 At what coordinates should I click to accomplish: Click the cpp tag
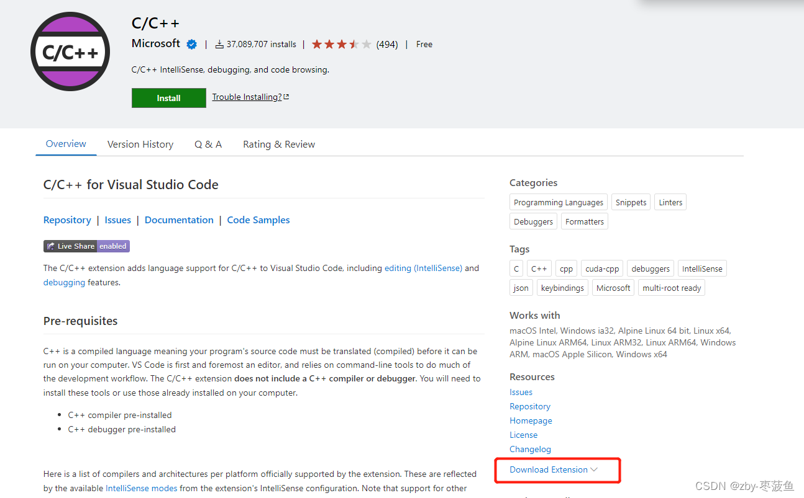coord(566,269)
